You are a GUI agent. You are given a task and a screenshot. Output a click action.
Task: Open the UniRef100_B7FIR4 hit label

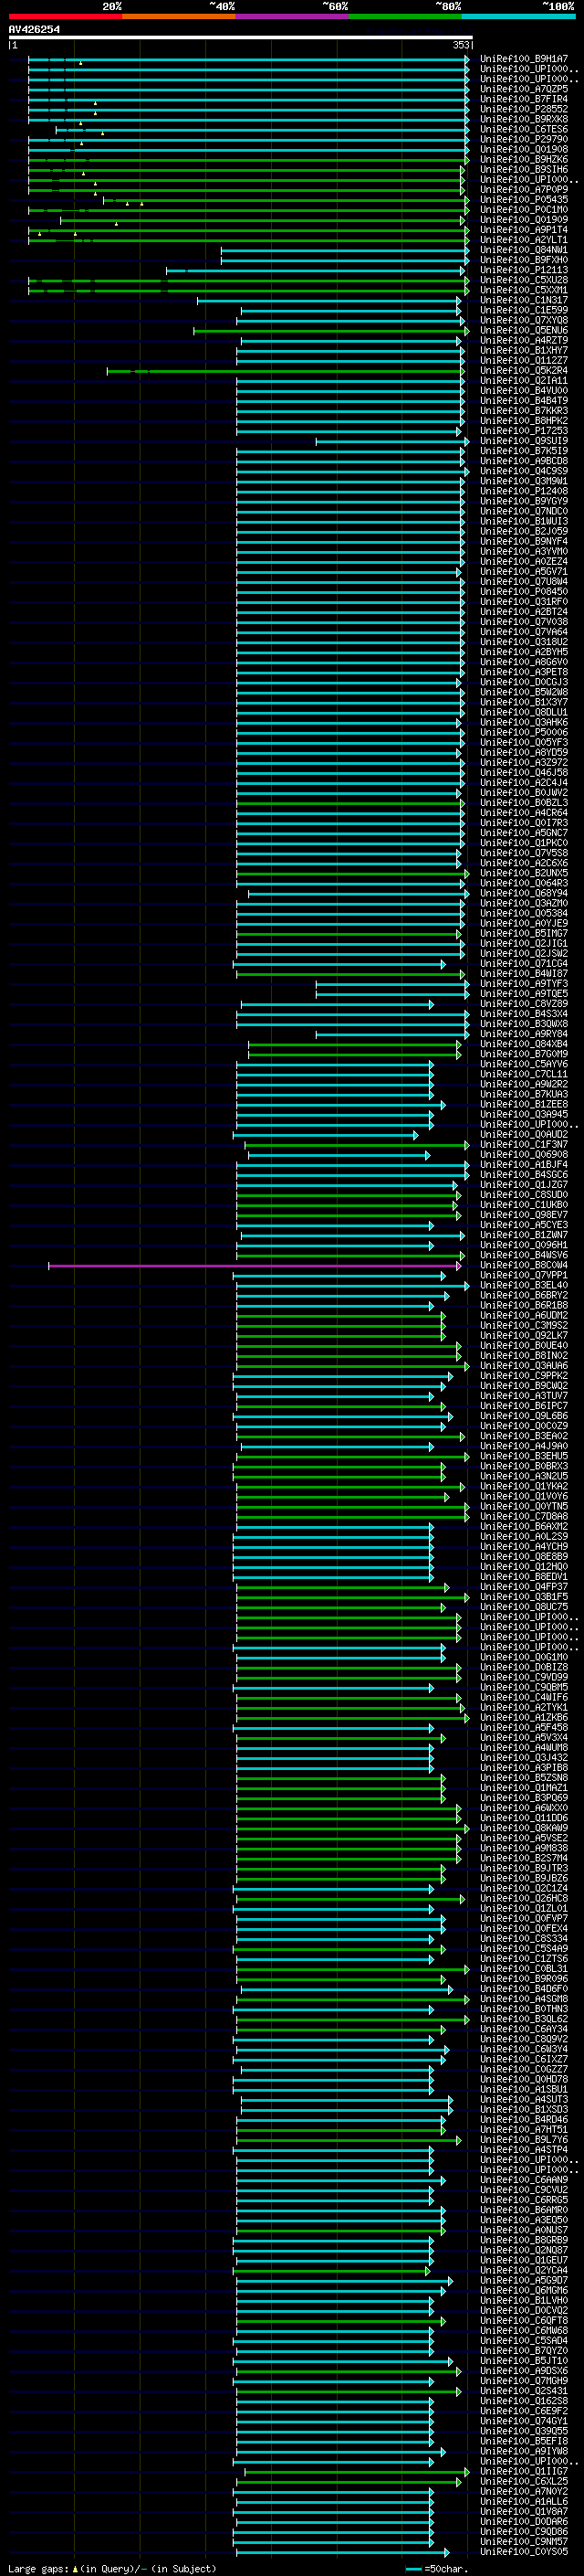(524, 99)
